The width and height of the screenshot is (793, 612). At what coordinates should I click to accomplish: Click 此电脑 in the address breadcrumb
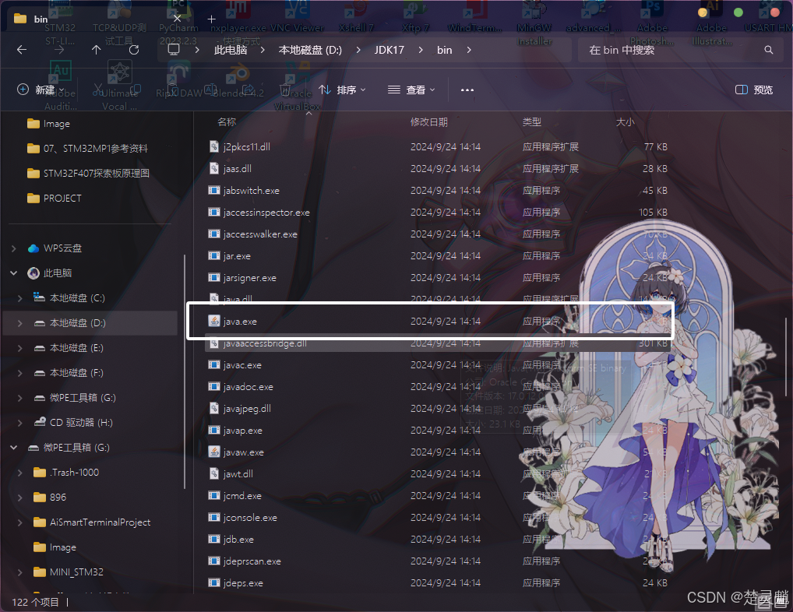pos(231,50)
